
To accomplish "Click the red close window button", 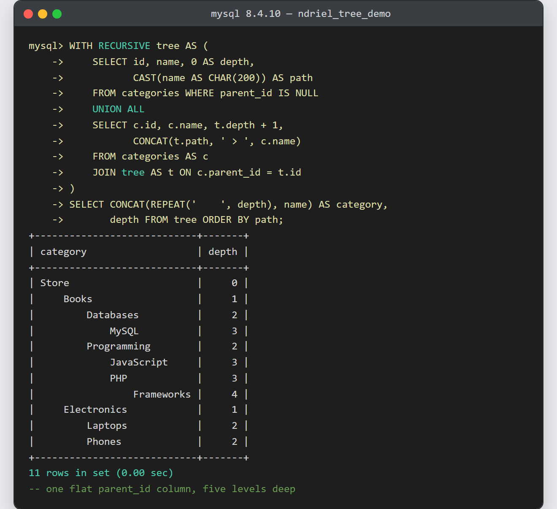I will pyautogui.click(x=28, y=14).
